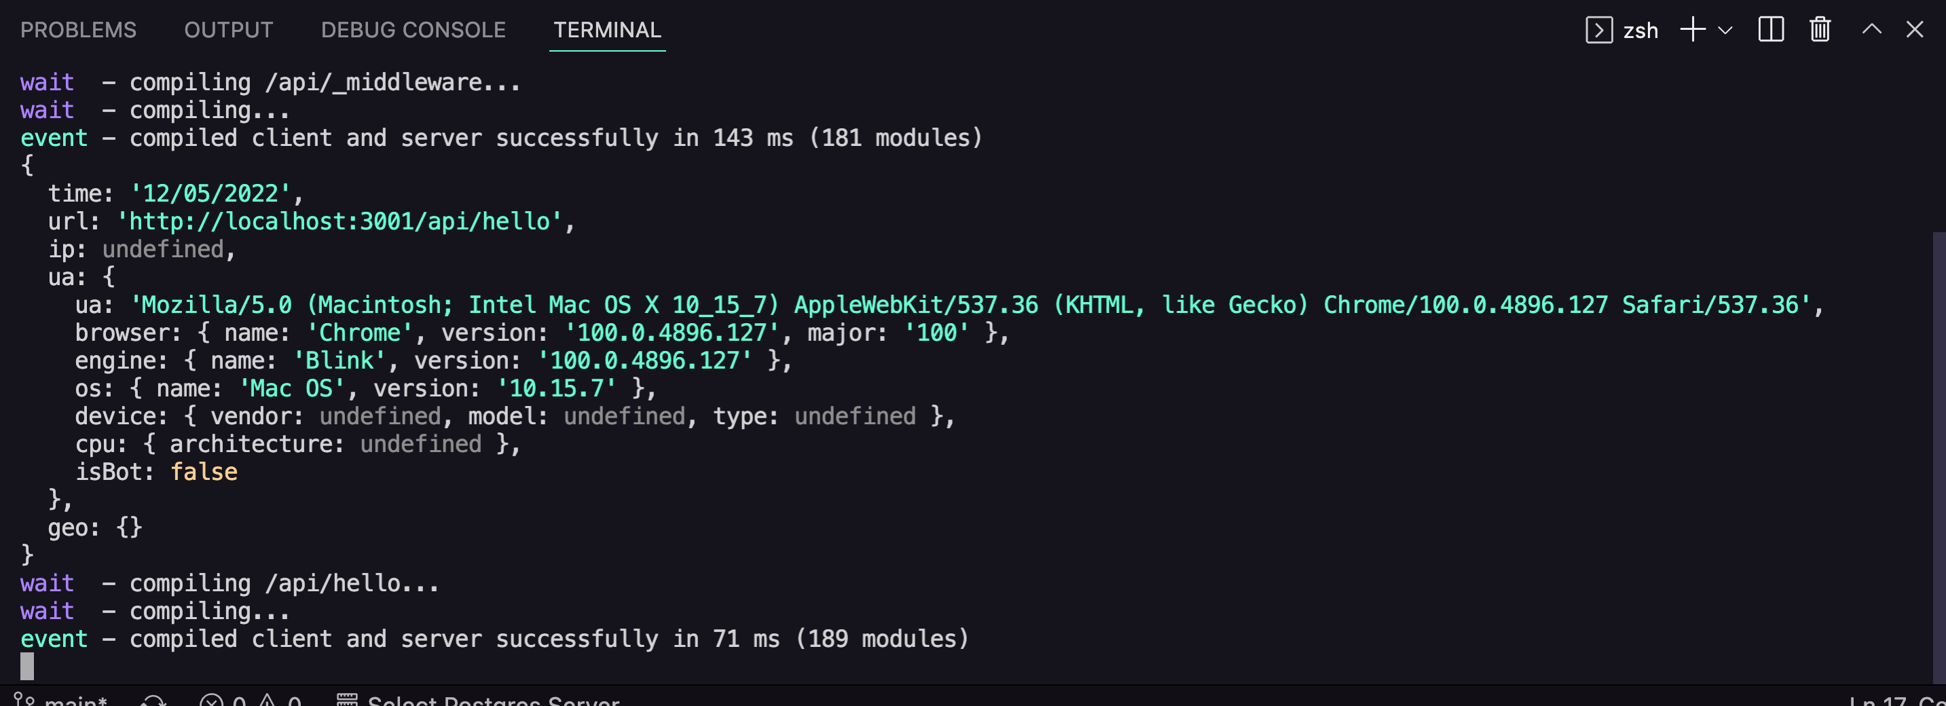Image resolution: width=1946 pixels, height=706 pixels.
Task: Select the TERMINAL tab
Action: coord(606,30)
